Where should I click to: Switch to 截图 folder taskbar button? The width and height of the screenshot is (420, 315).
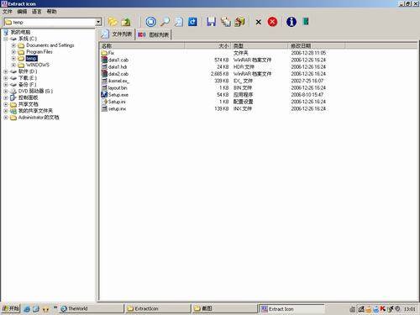point(224,308)
